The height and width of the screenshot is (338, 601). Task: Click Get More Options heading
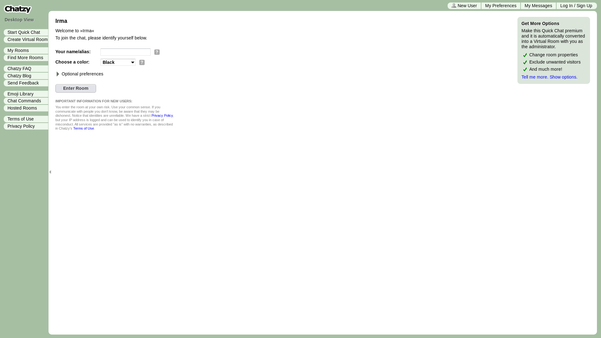[540, 23]
